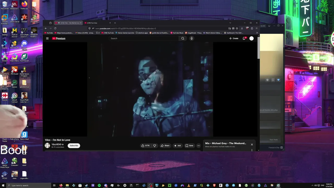Click the magnifier search button

pyautogui.click(x=183, y=38)
